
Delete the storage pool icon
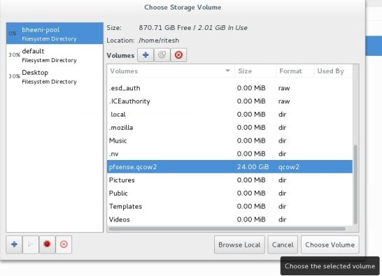point(64,245)
